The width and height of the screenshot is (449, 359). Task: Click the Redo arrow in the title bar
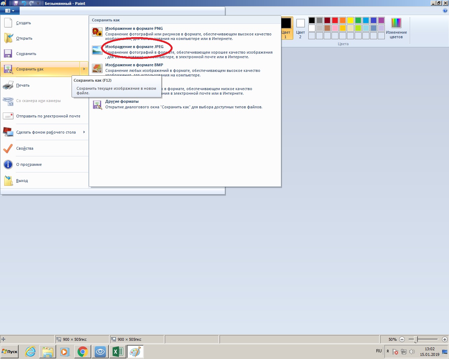pyautogui.click(x=32, y=3)
